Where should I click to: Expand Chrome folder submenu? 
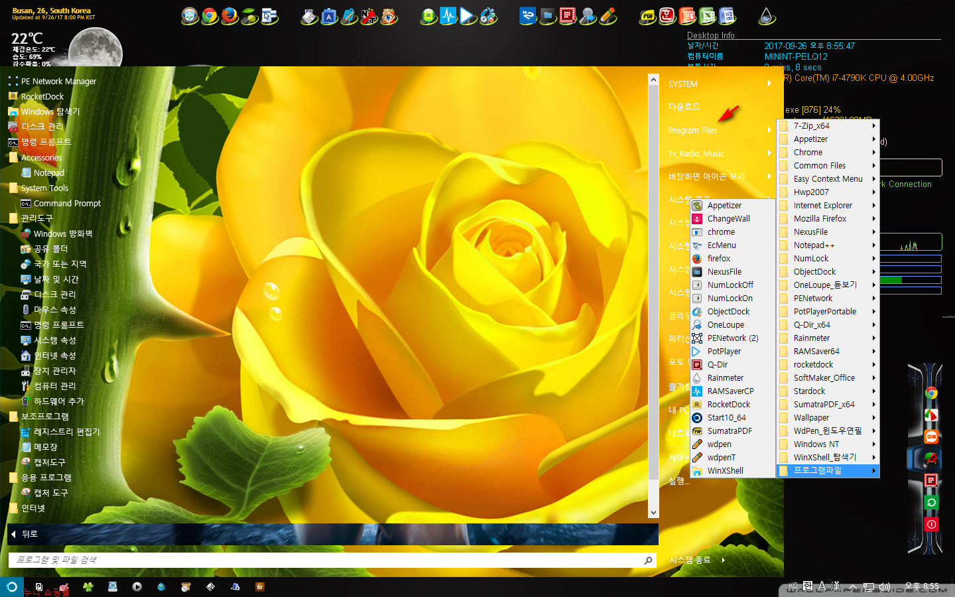pos(828,153)
